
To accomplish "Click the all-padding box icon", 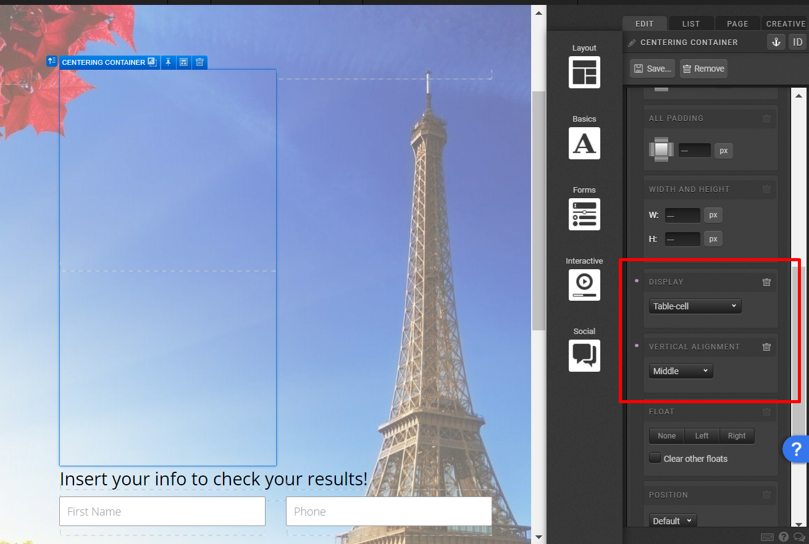I will pyautogui.click(x=661, y=149).
